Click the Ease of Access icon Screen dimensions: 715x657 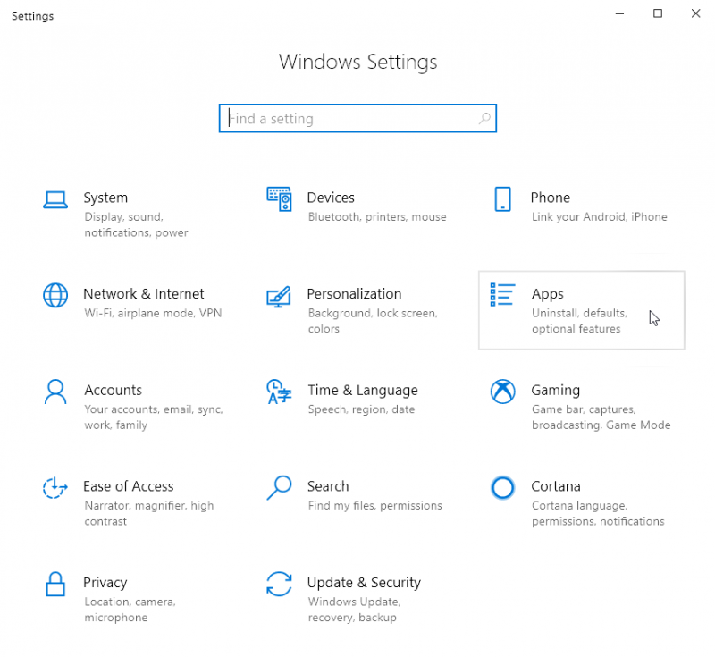[x=55, y=487]
